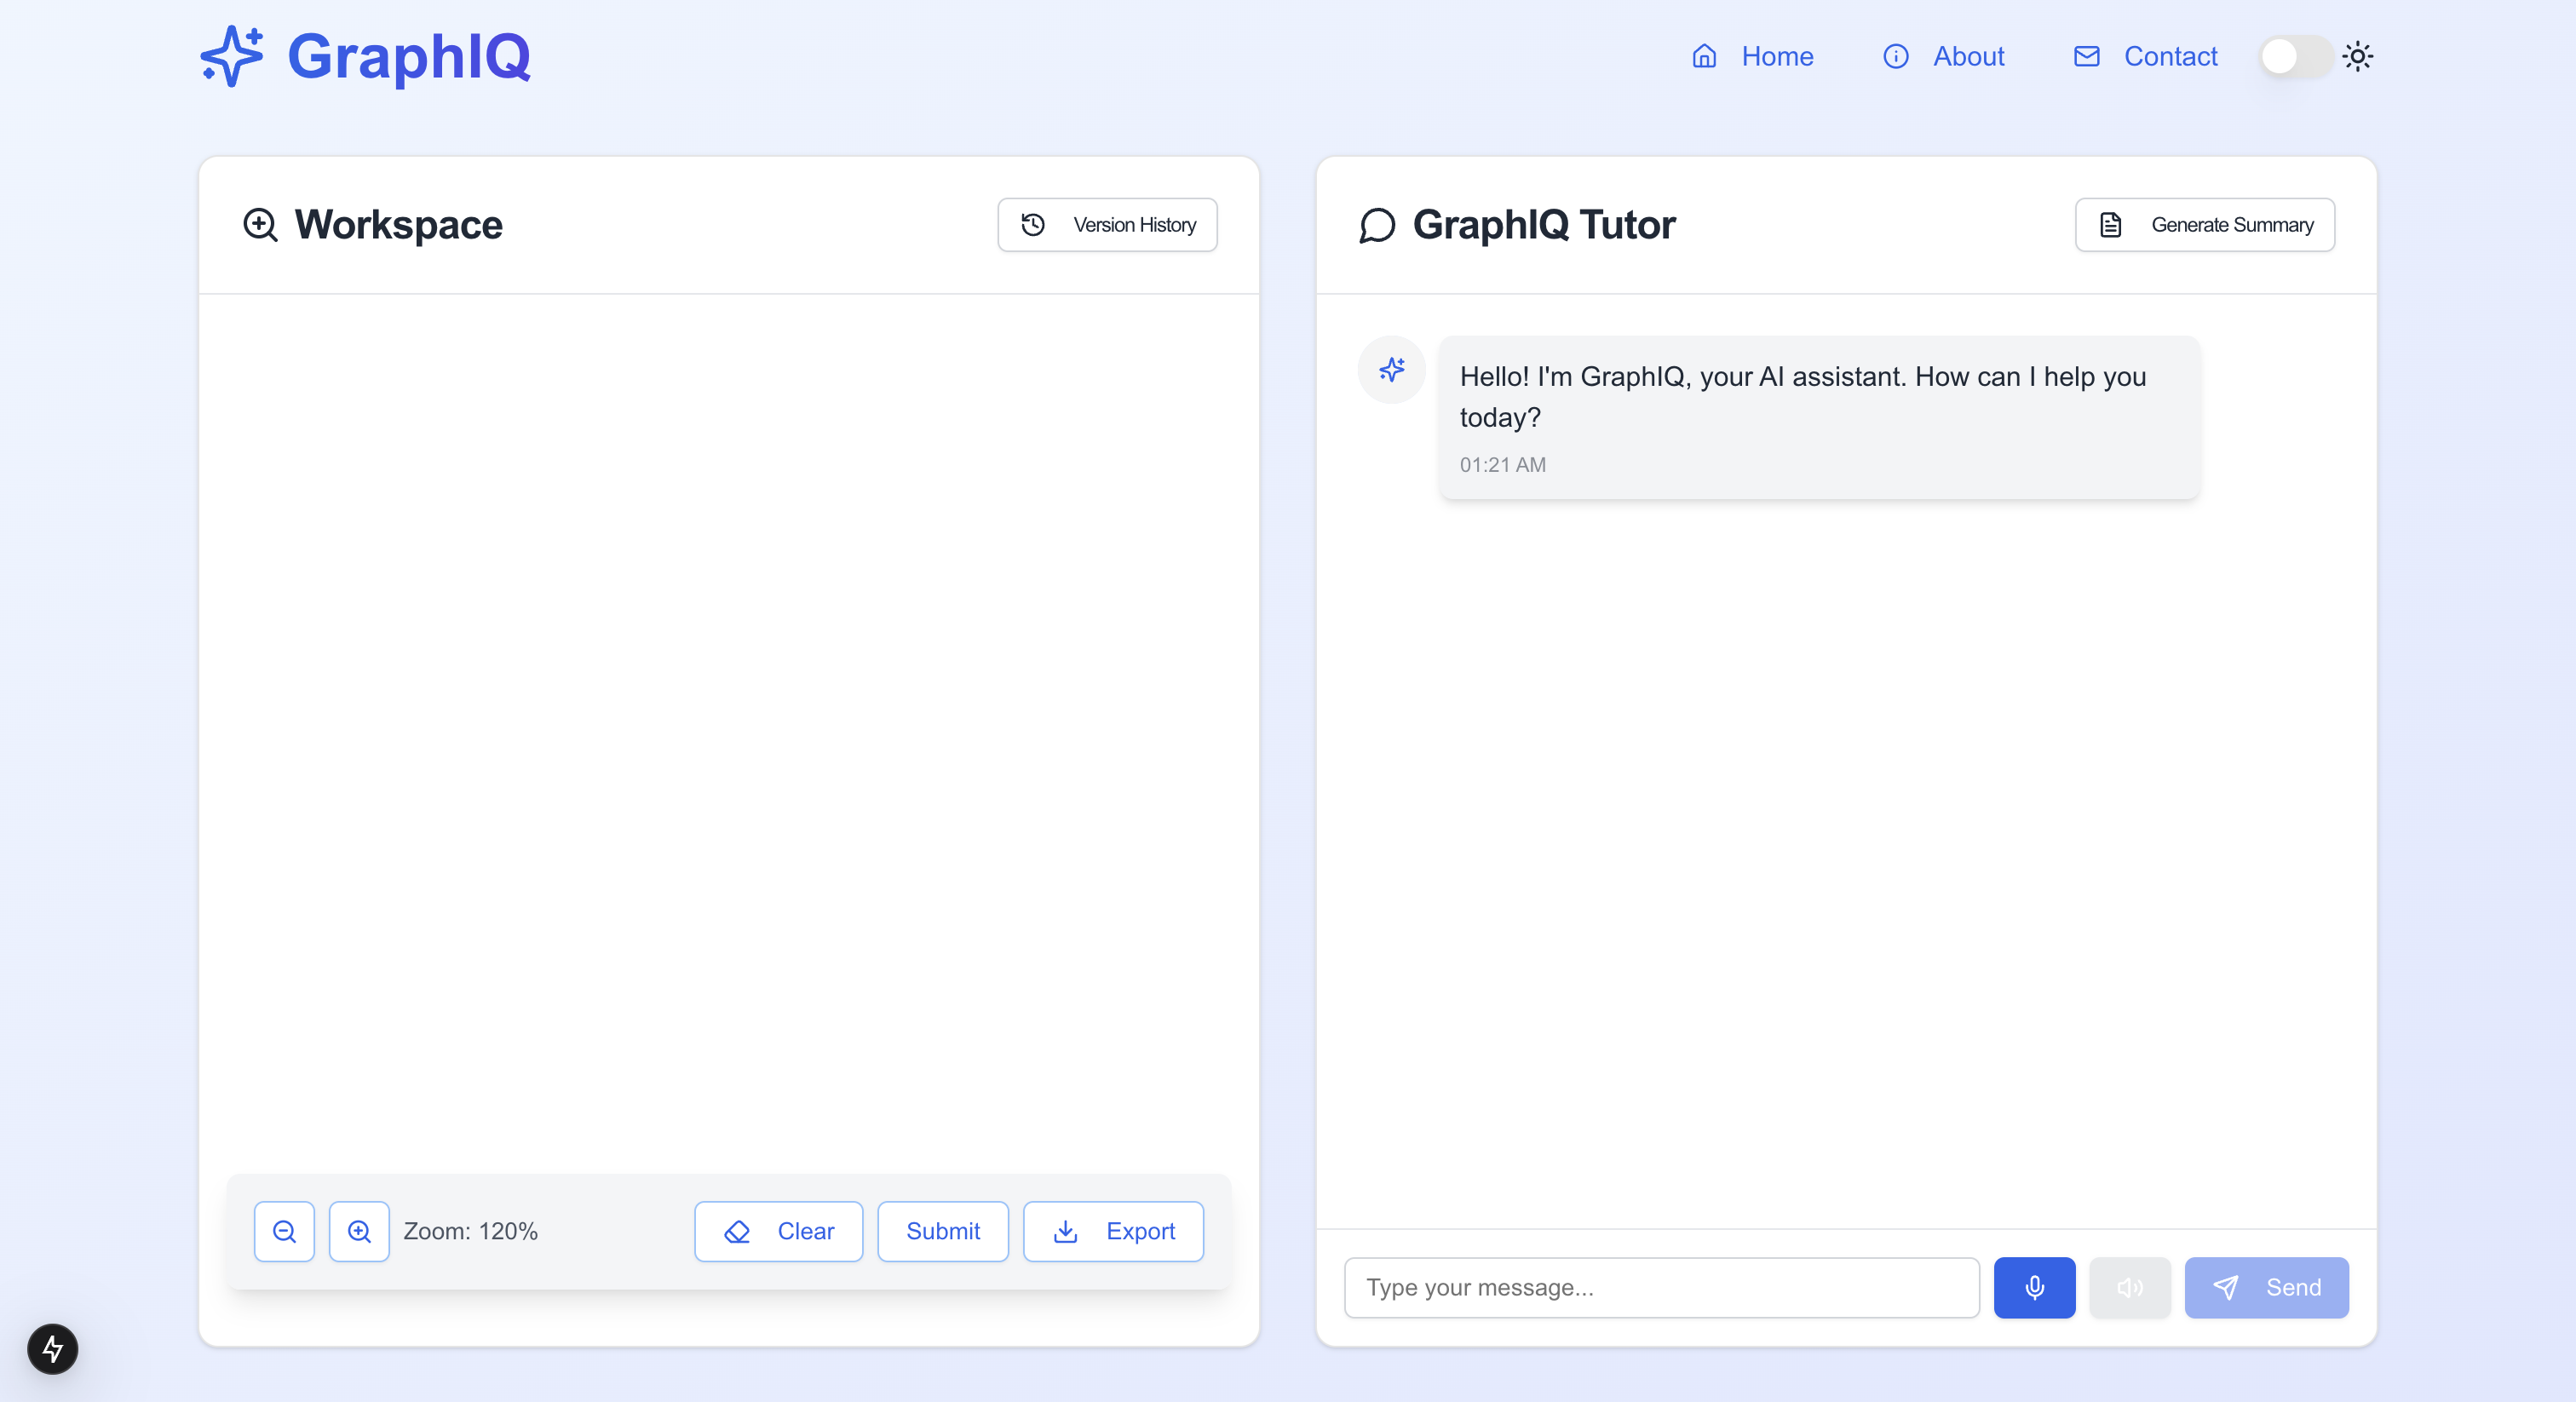Open the Contact navigation link
The width and height of the screenshot is (2576, 1402).
point(2145,56)
